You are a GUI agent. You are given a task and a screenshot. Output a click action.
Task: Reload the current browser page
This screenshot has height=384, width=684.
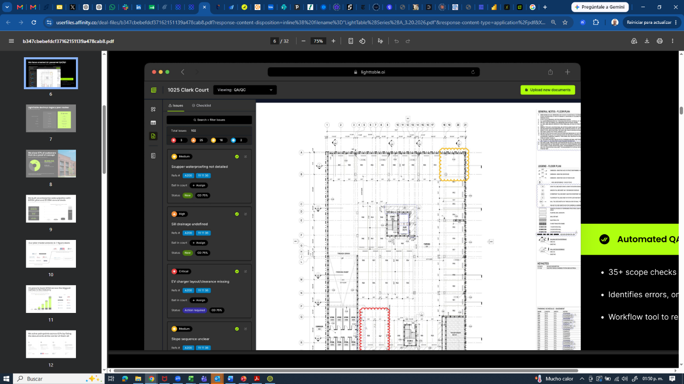34,22
